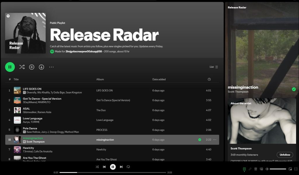Add Release Radar playlist to Your Library
299x175 pixels.
coord(32,67)
